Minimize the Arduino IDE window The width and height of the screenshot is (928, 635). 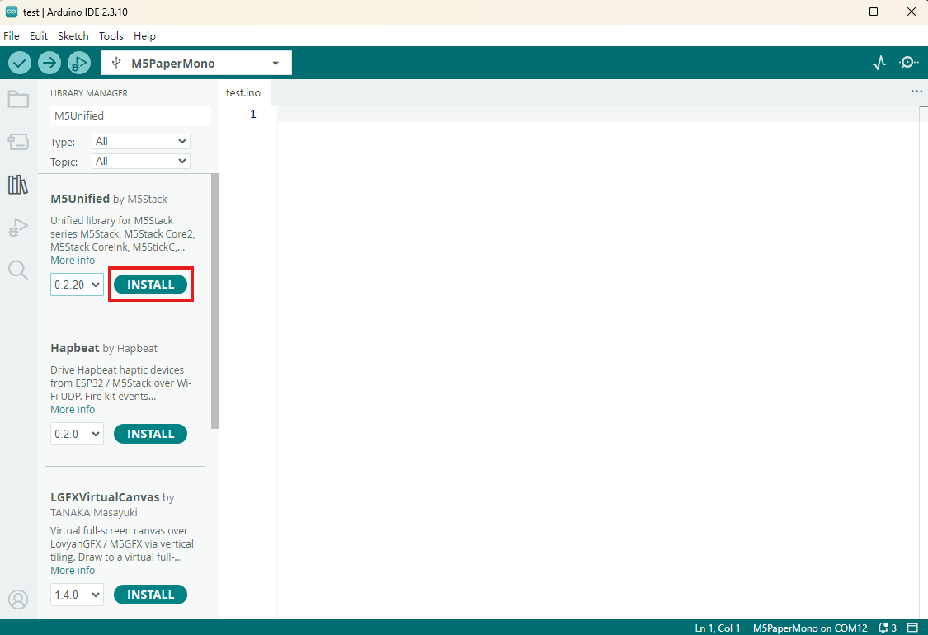(836, 12)
